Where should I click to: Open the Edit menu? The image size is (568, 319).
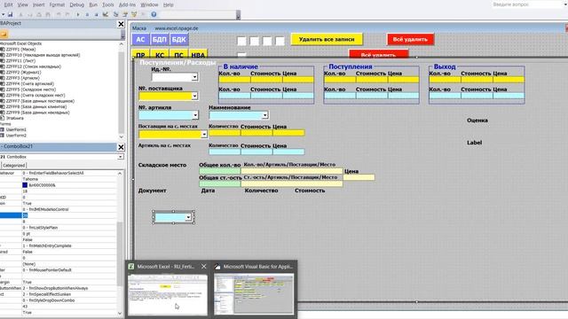(8, 4)
